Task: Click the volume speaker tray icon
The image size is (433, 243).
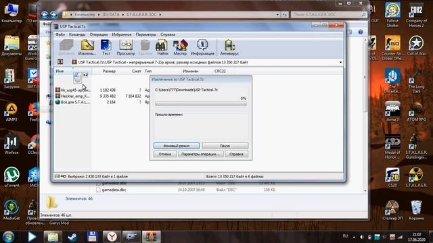Action: (x=362, y=237)
